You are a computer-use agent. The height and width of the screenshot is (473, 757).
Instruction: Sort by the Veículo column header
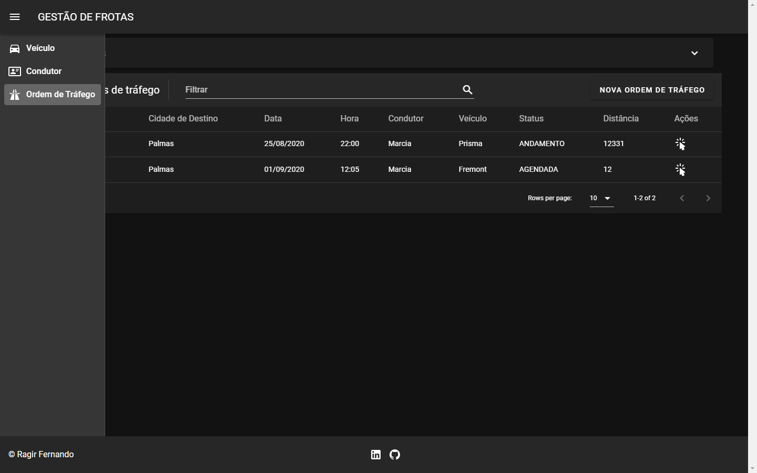coord(473,119)
